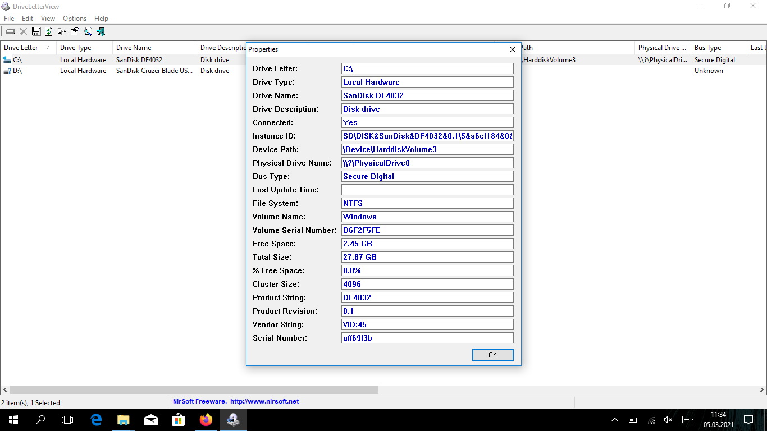Click the Change Drive Letter toolbar icon
This screenshot has height=431, width=767.
tap(11, 31)
